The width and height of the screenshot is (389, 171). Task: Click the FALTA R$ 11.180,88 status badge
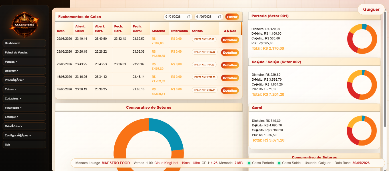(205, 52)
